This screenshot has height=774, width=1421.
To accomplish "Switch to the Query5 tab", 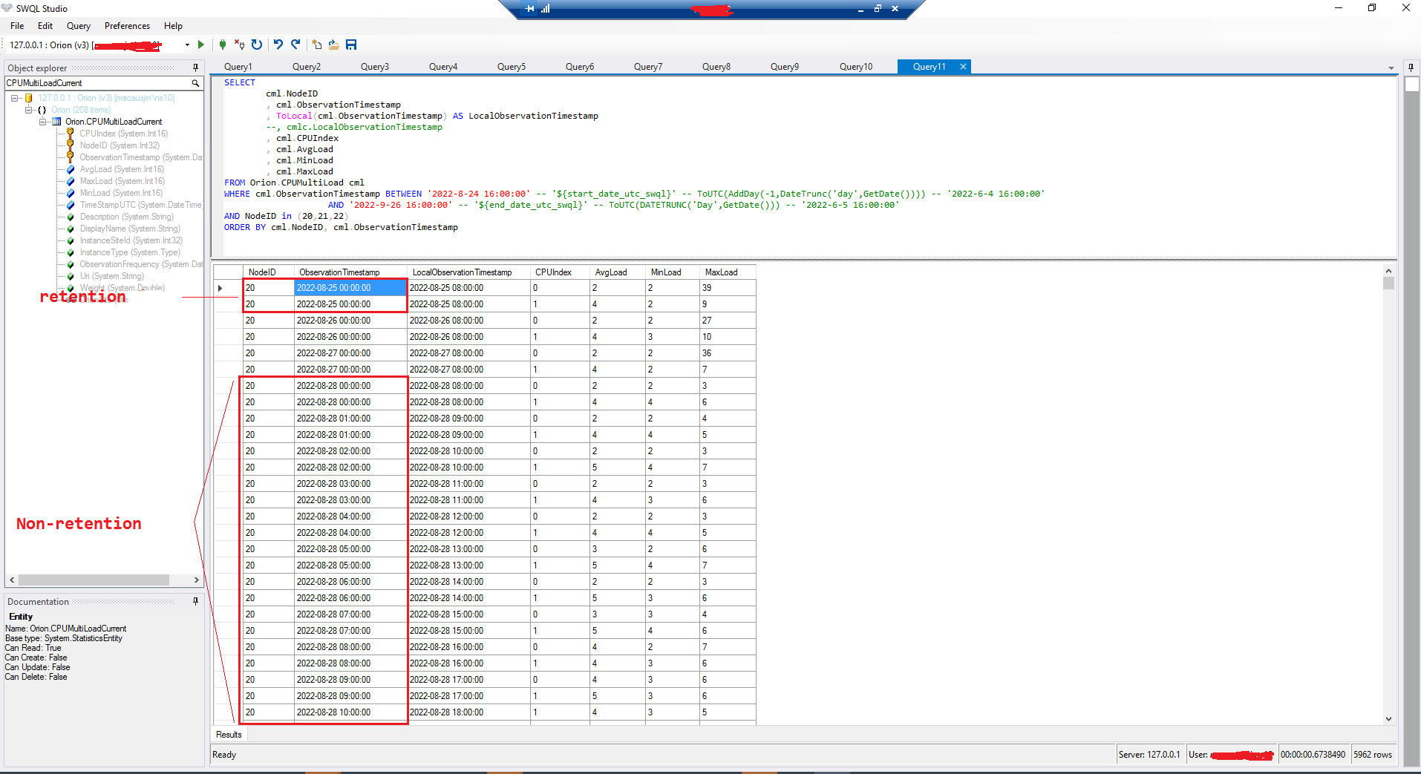I will point(512,67).
